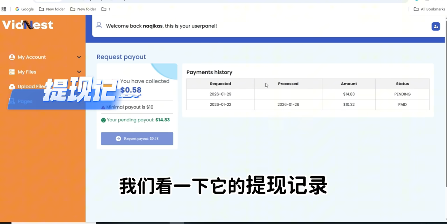This screenshot has height=224, width=447.
Task: Click the arrow icon in Request payout button
Action: [118, 139]
